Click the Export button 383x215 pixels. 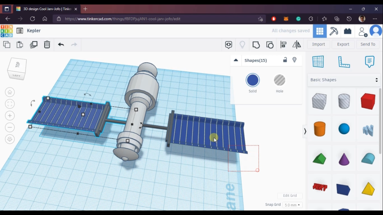343,44
